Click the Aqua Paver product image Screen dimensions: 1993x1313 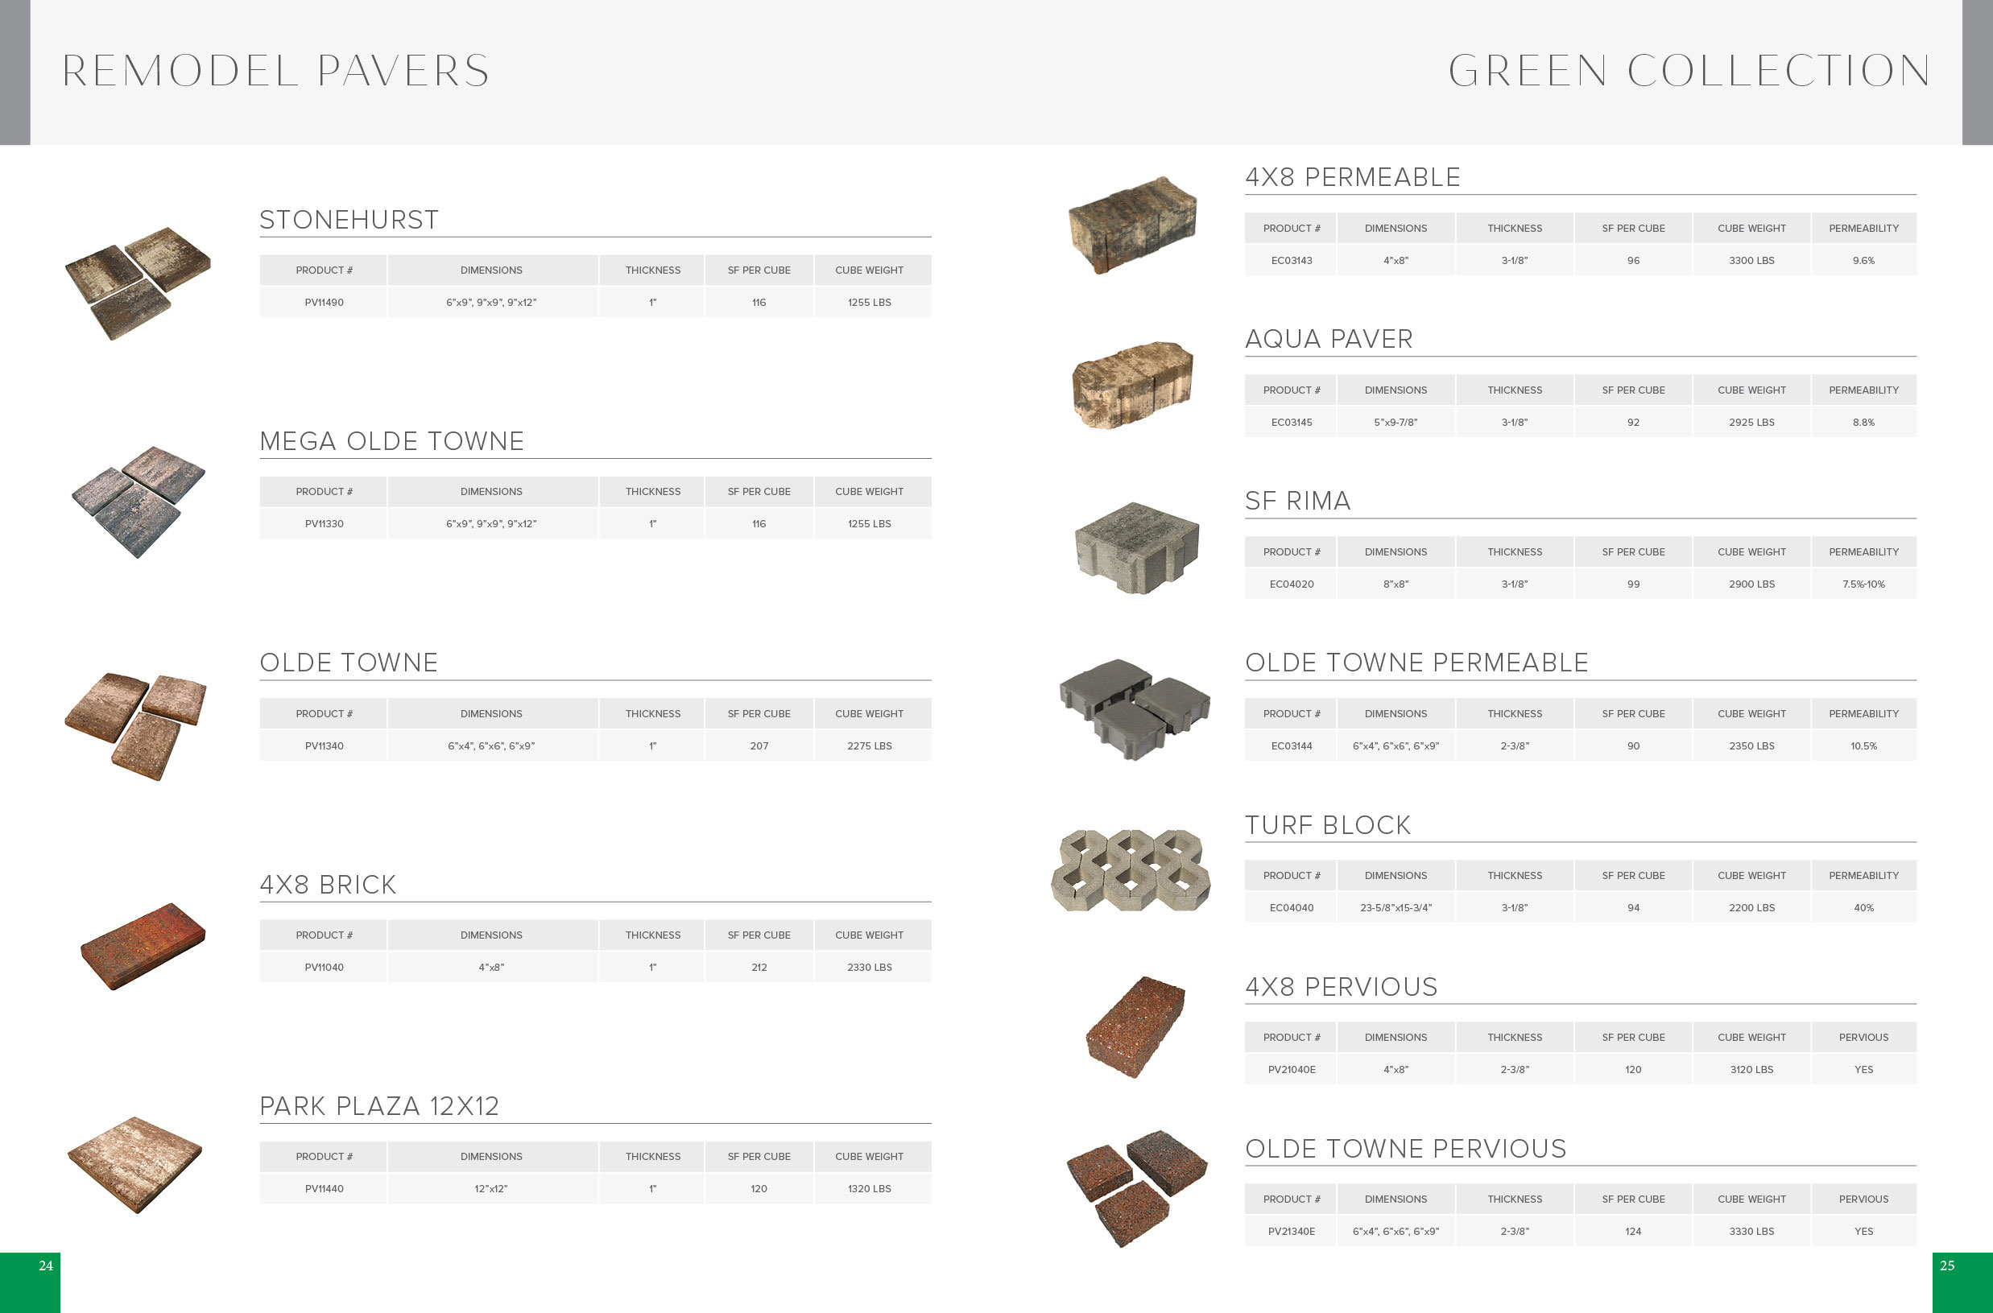1133,385
